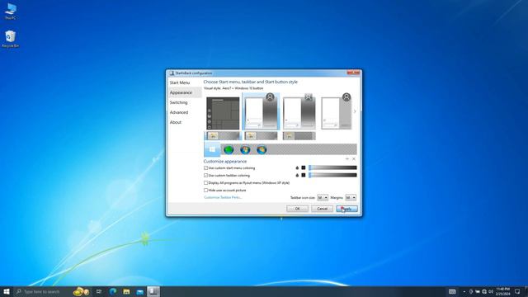The width and height of the screenshot is (528, 297).
Task: Open File Explorer from the taskbar
Action: click(x=126, y=291)
